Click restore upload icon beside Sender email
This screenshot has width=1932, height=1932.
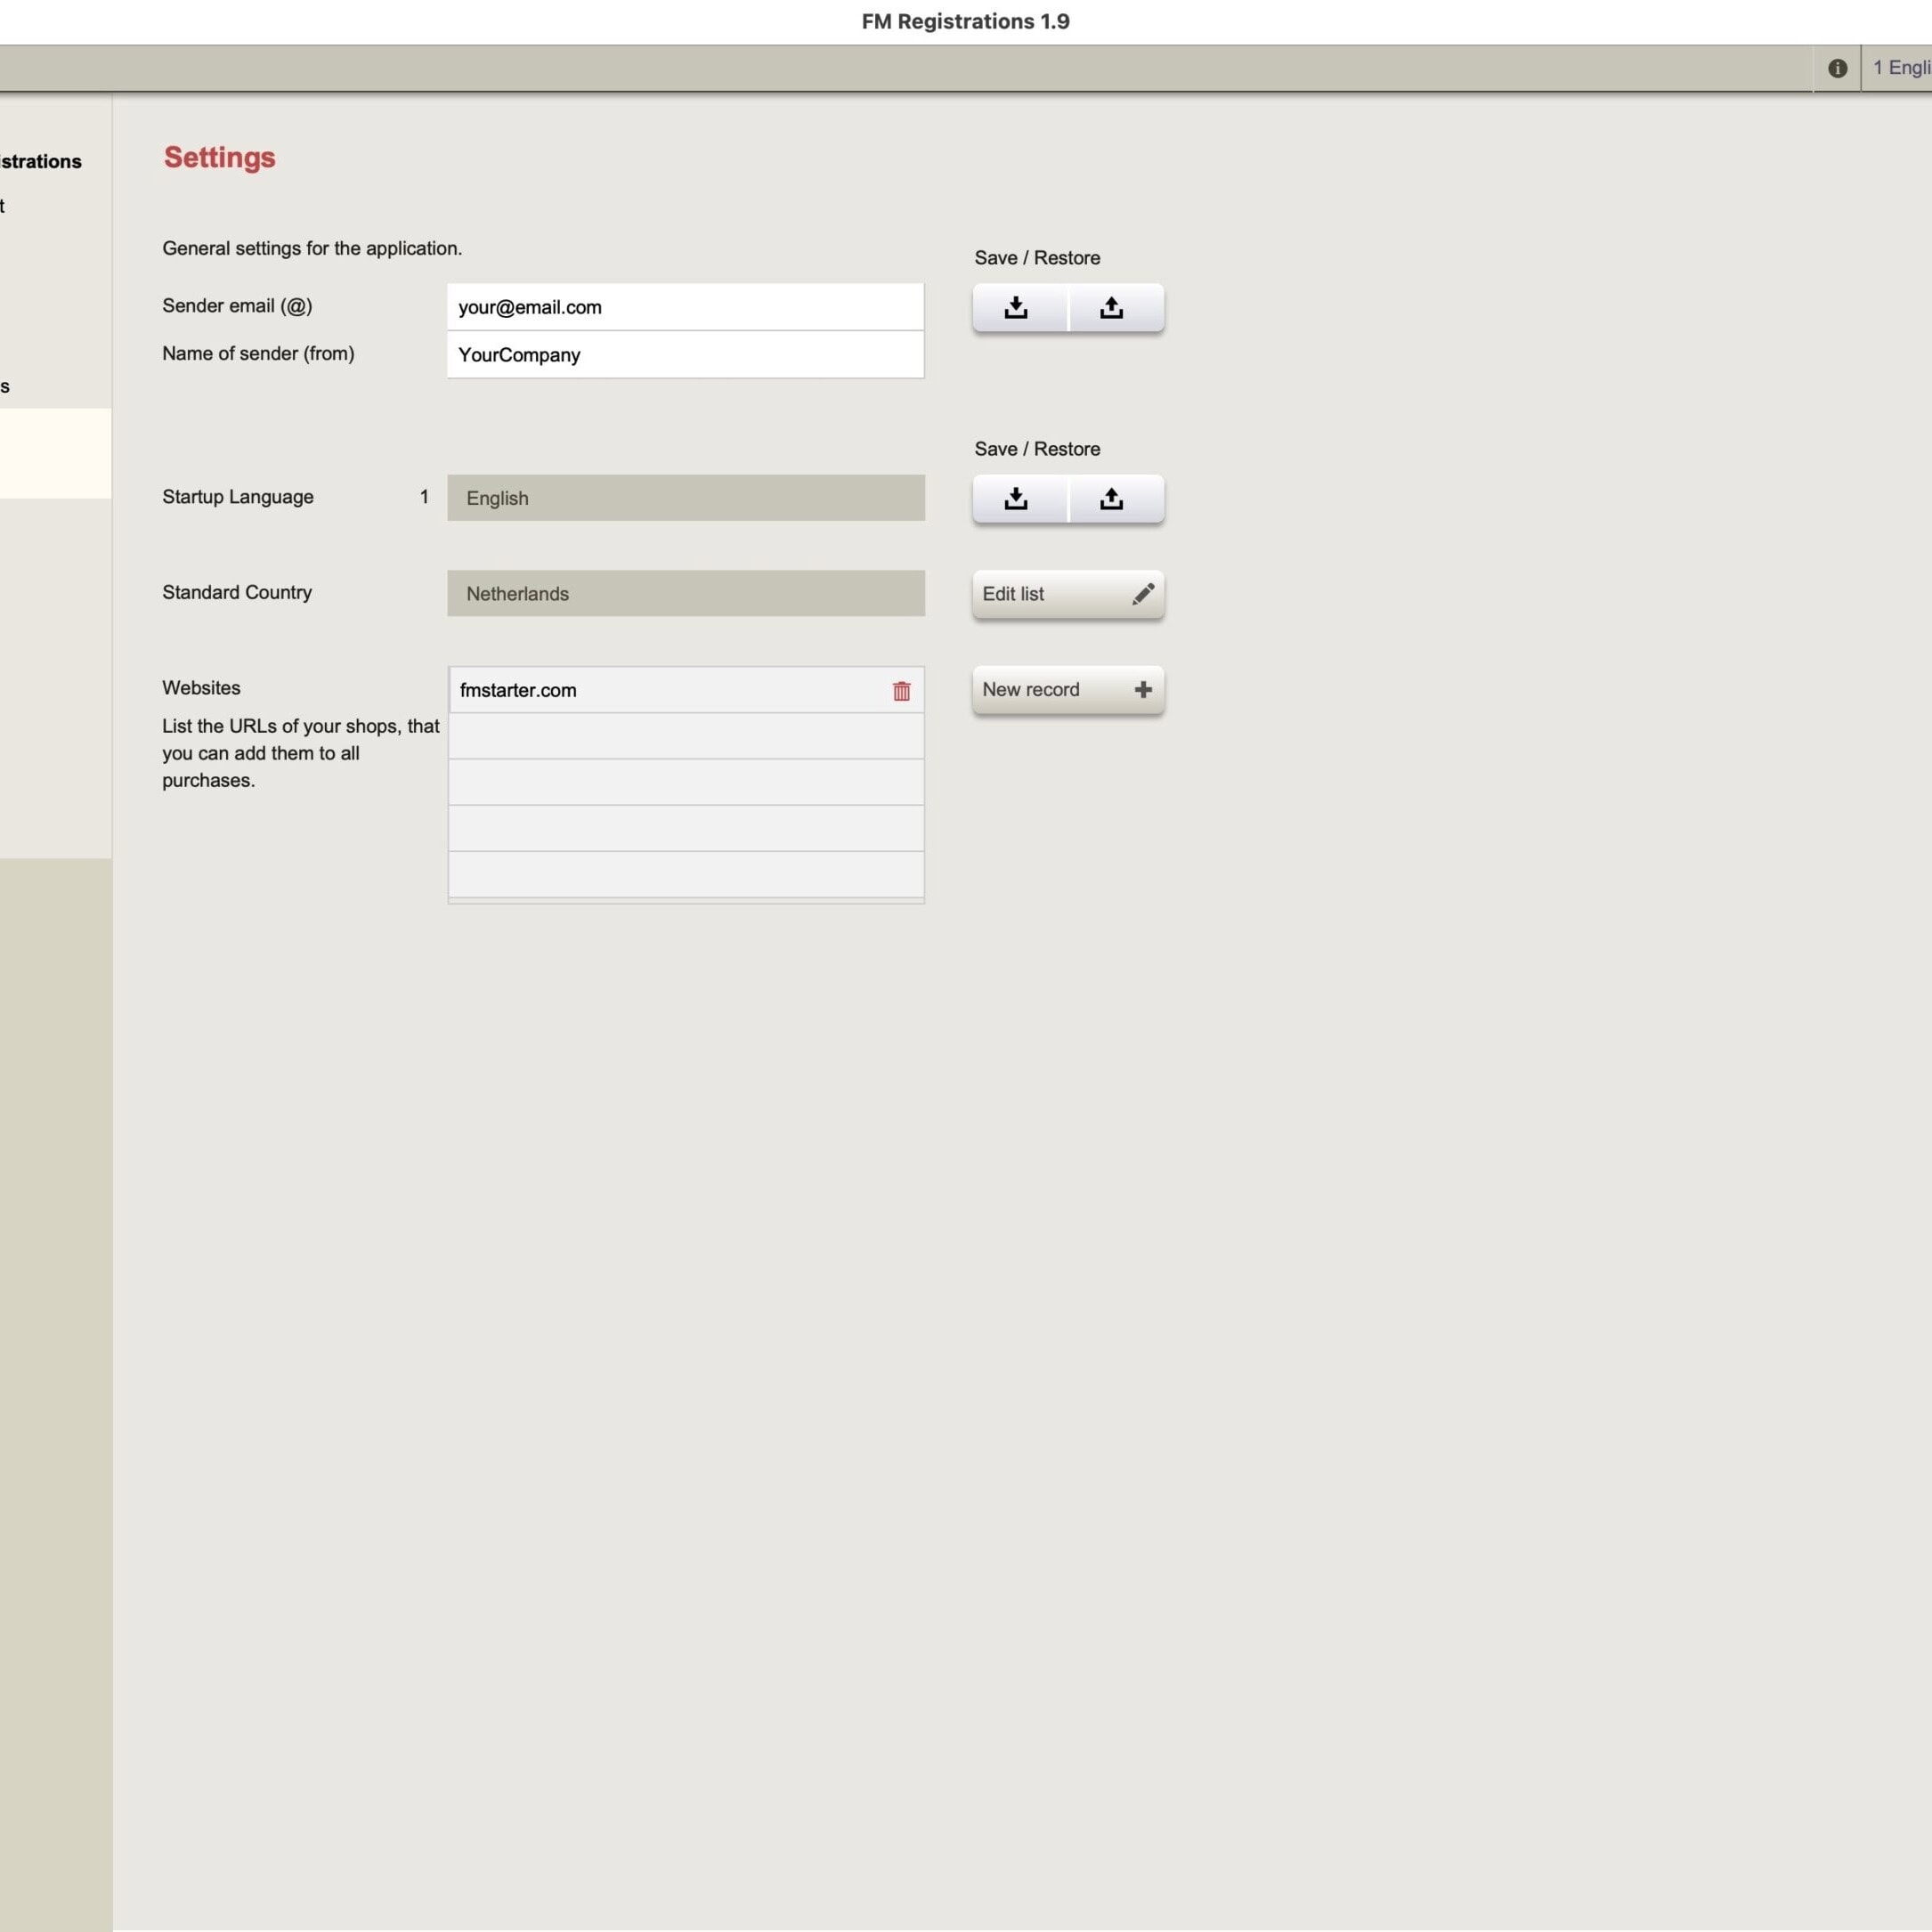(x=1111, y=307)
